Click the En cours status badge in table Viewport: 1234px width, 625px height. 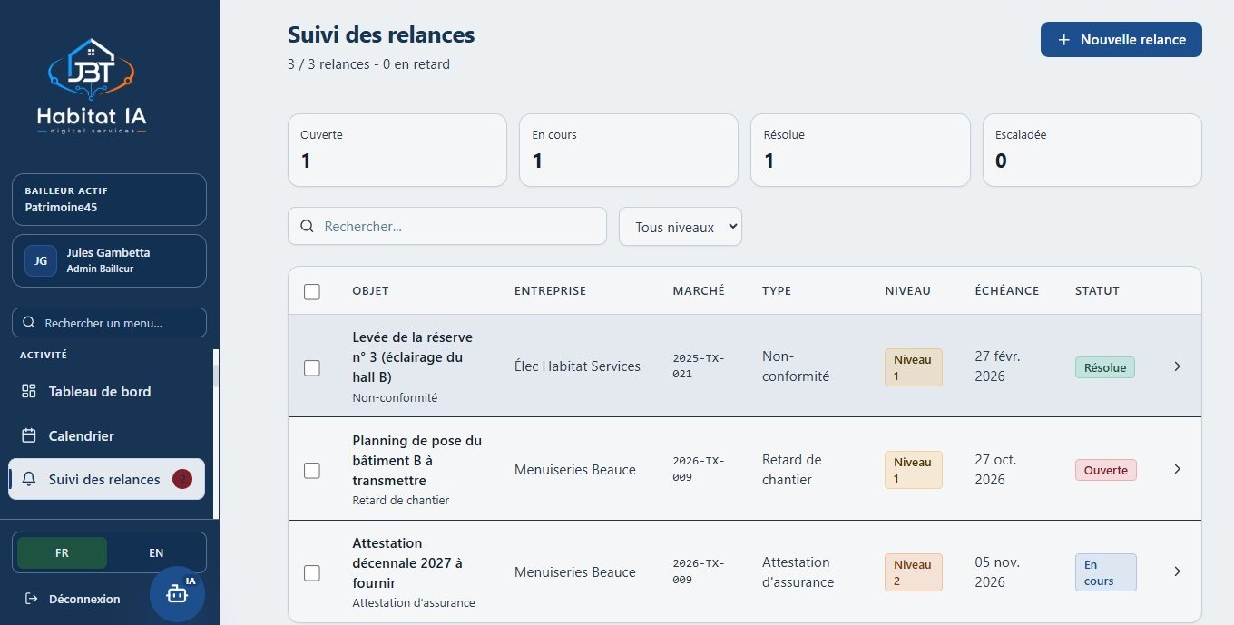pos(1106,572)
